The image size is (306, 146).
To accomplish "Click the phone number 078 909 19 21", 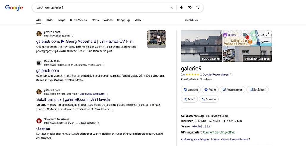I will [201, 126].
